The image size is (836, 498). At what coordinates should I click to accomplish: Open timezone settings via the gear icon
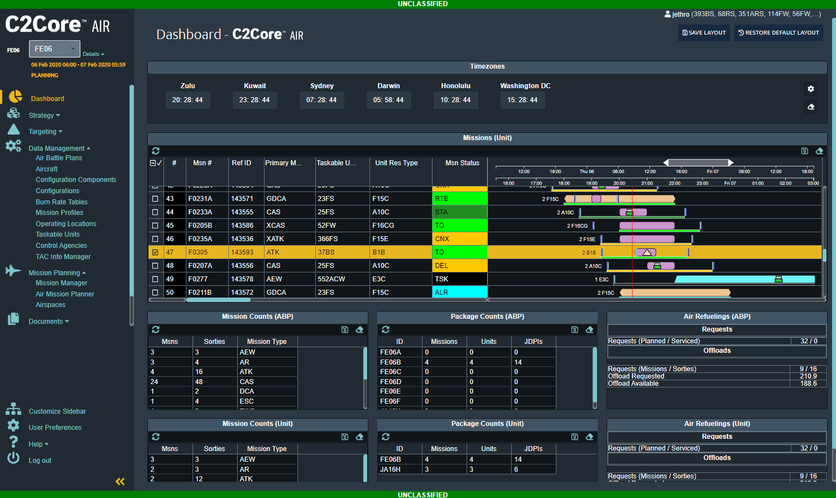pyautogui.click(x=811, y=89)
